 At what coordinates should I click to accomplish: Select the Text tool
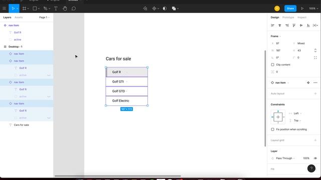tap(56, 8)
